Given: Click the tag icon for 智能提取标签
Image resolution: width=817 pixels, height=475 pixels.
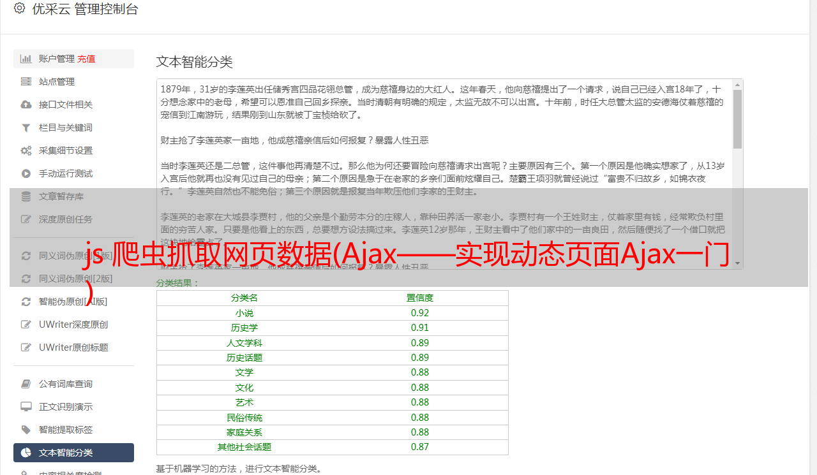Looking at the screenshot, I should click(26, 430).
